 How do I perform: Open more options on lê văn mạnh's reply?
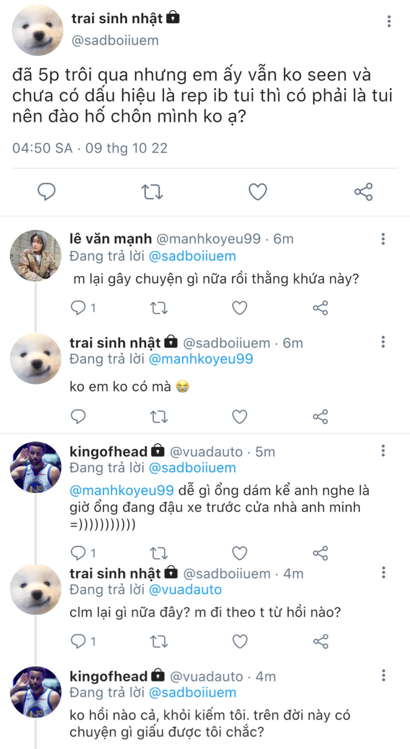383,239
